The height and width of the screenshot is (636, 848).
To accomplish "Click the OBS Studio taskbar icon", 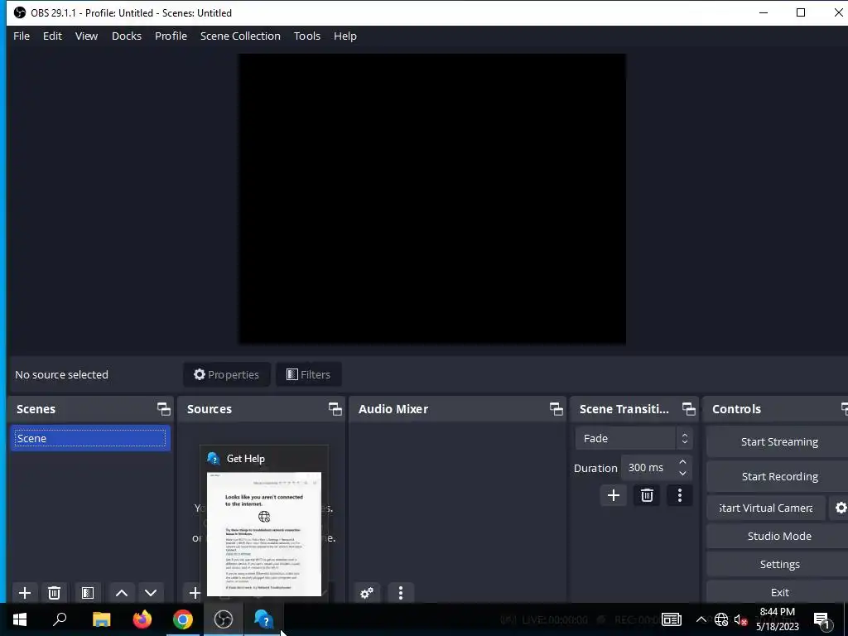I will (224, 619).
